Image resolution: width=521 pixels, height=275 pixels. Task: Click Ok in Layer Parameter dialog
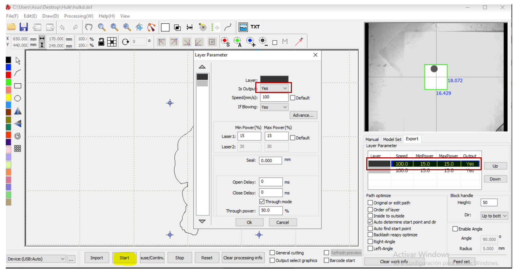tap(249, 222)
